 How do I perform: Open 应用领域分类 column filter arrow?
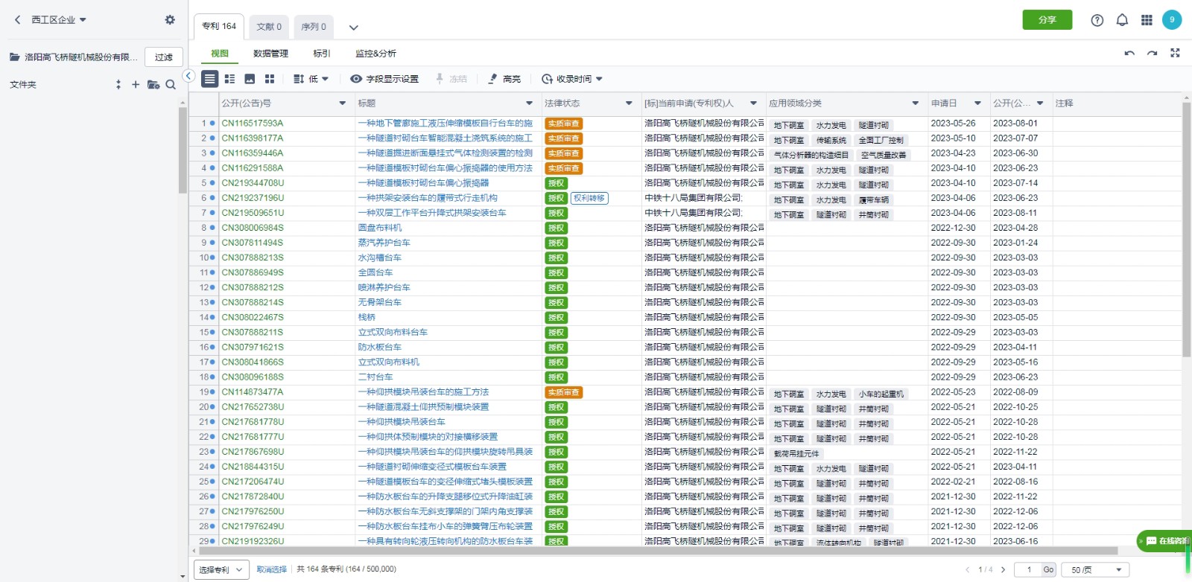coord(916,103)
